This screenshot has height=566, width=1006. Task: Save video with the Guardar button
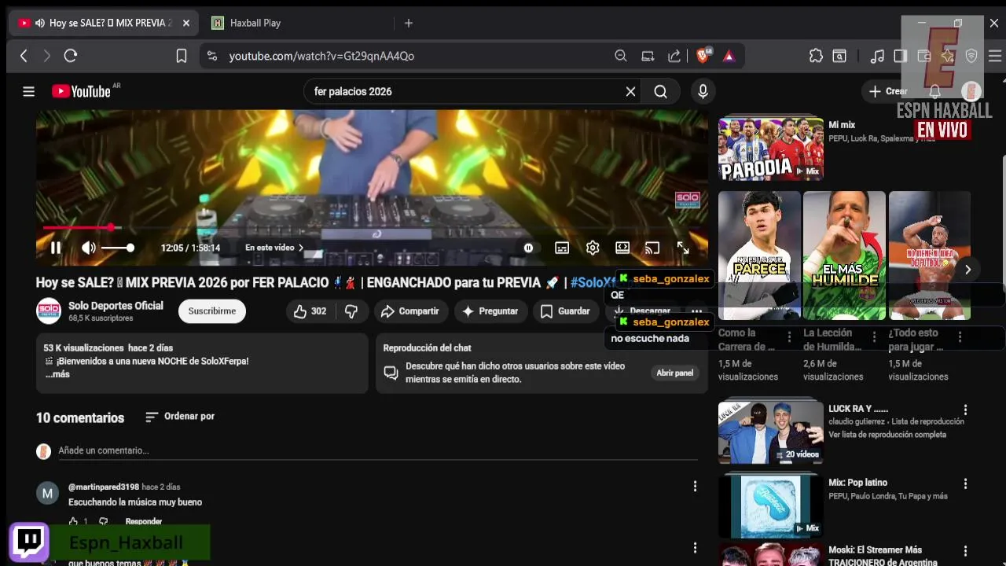tap(565, 311)
